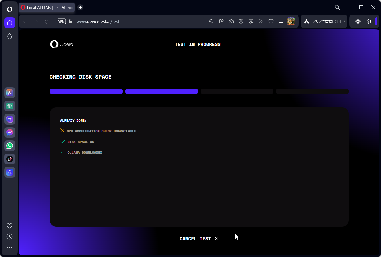Cancel the test in progress
Screen dimensions: 381x257
coord(199,239)
